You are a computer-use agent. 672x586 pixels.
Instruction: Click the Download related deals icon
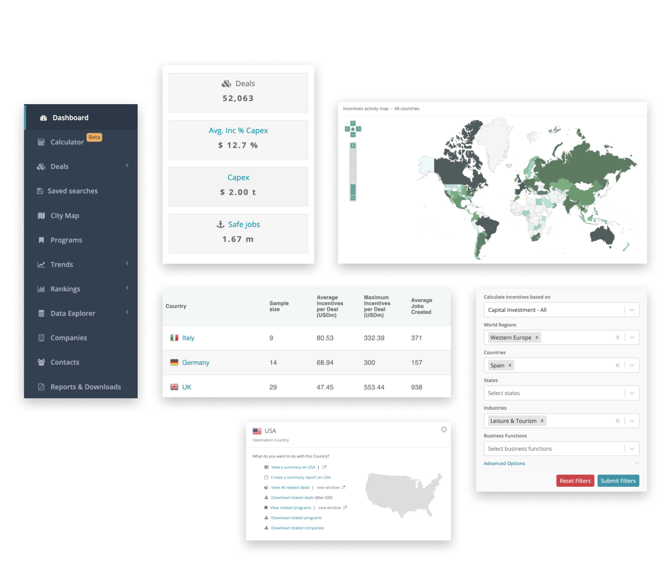(265, 497)
